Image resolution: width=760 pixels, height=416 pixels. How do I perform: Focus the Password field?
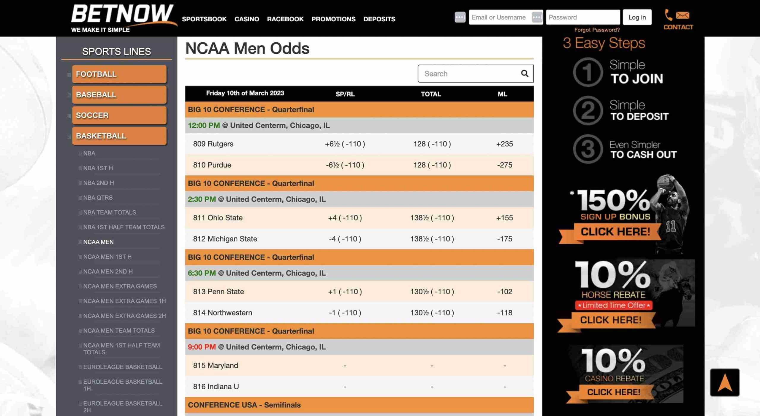point(583,17)
